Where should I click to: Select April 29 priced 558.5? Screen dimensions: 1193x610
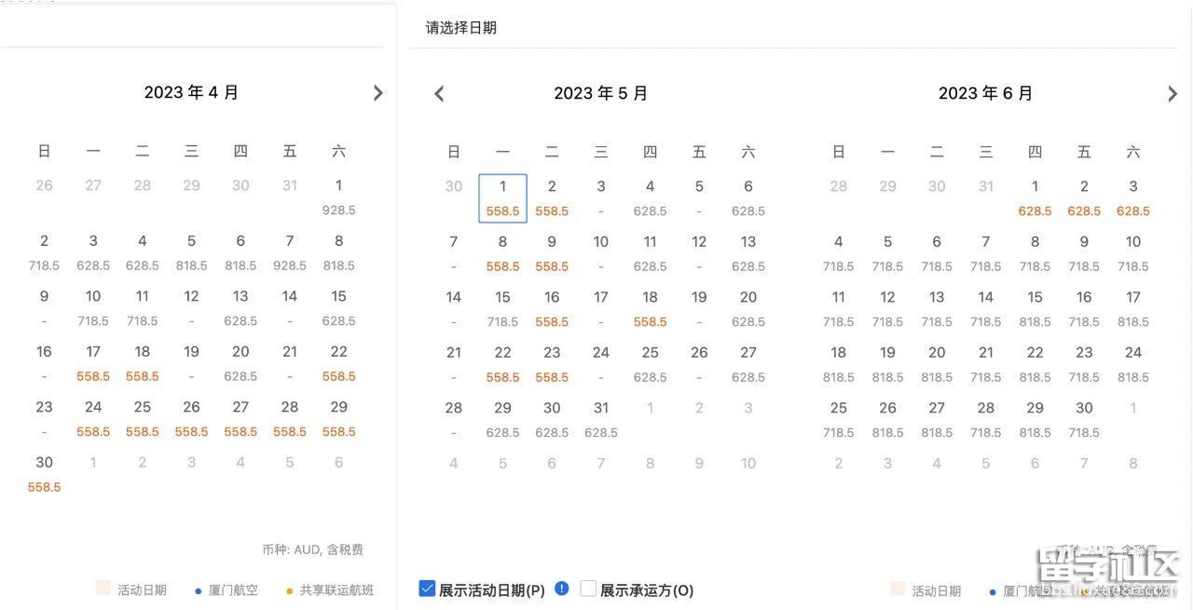[338, 419]
